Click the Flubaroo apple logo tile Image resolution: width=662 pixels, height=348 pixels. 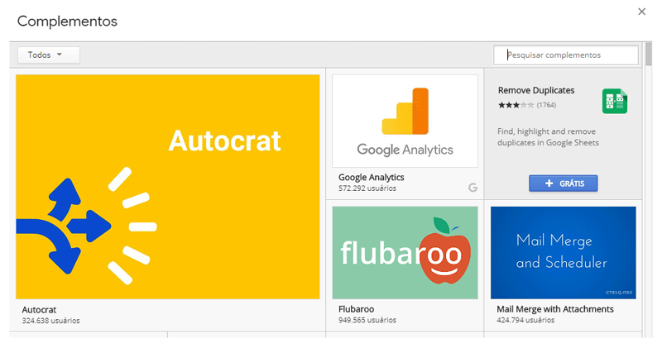405,252
